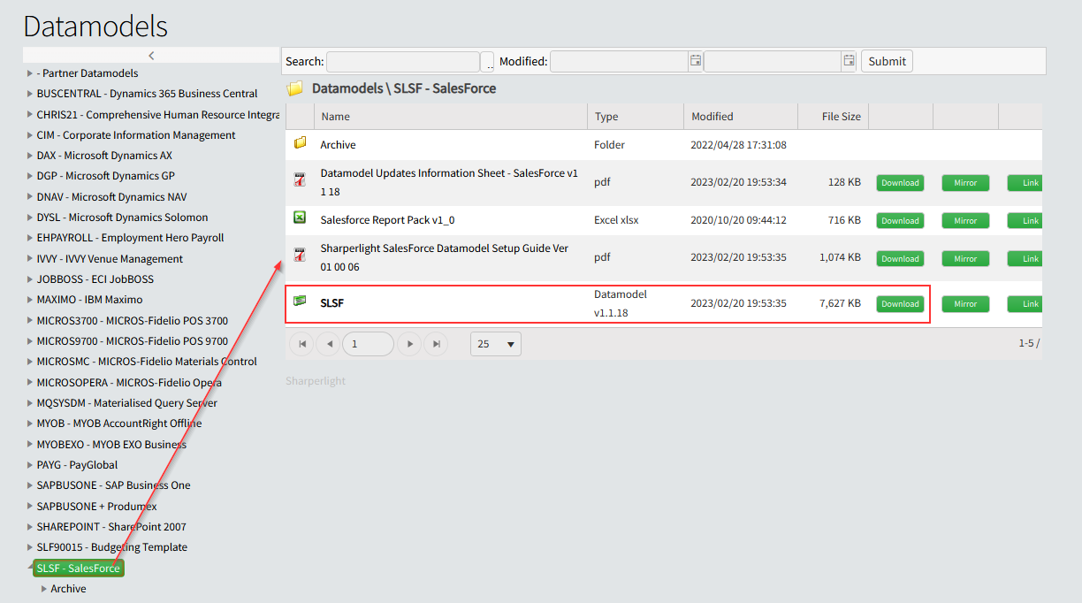Select SLSF - SalesForce in the tree

click(x=78, y=568)
